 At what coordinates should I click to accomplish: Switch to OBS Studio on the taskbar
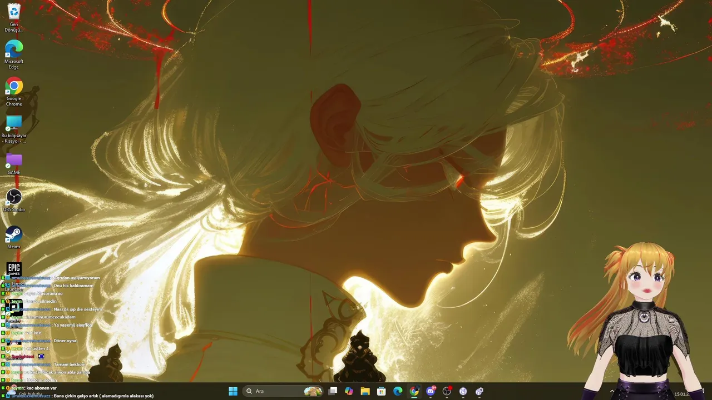click(447, 391)
